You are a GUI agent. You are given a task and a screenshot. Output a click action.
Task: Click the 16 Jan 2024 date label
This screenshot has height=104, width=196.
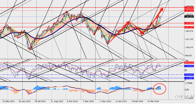(x=121, y=101)
